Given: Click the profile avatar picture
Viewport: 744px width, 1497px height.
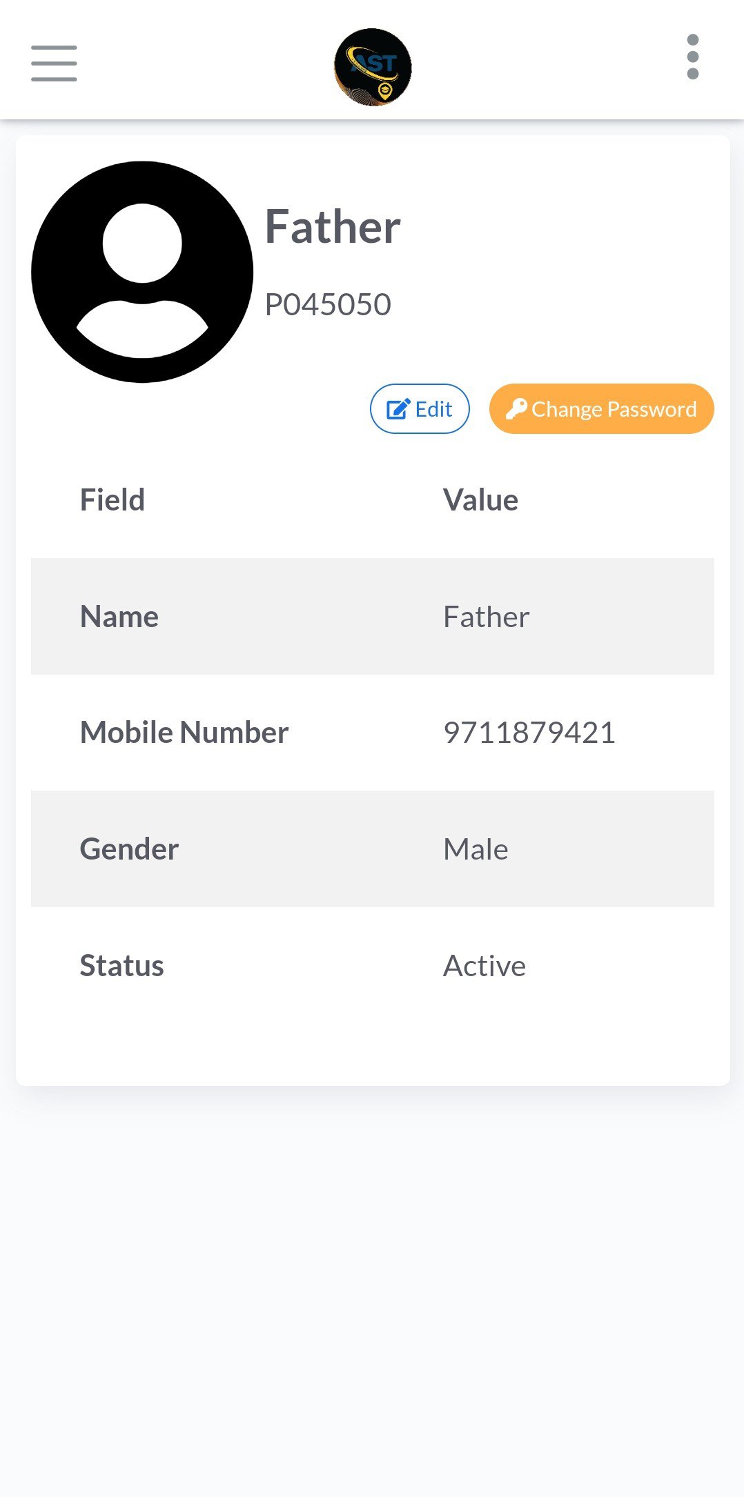Looking at the screenshot, I should tap(142, 272).
